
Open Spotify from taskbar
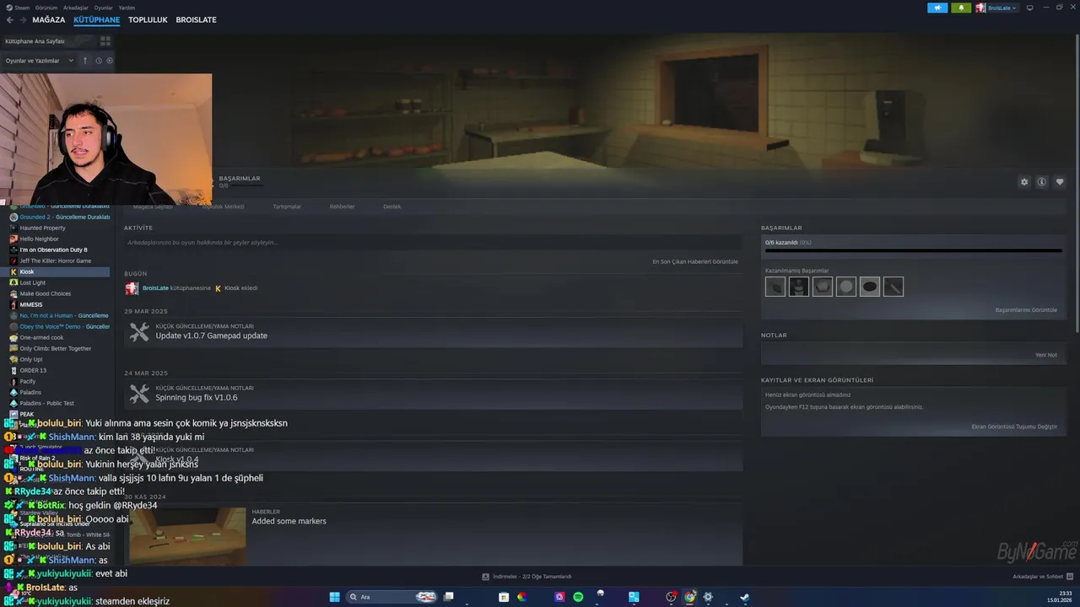578,597
